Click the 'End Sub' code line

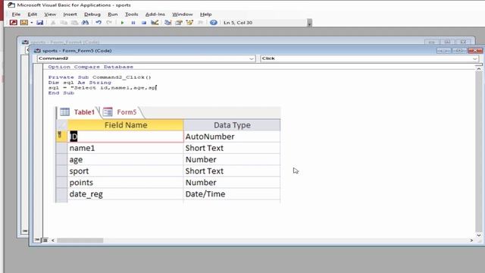coord(61,93)
